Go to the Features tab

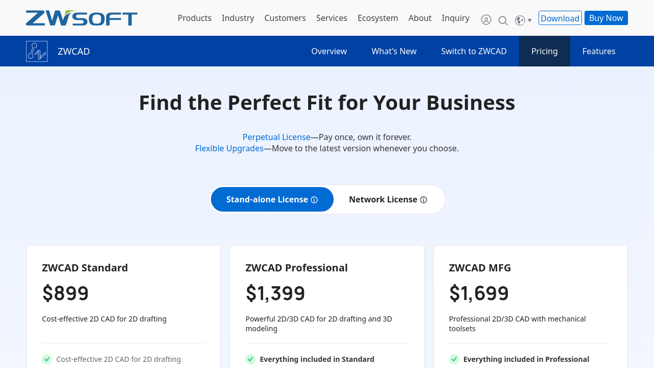598,51
